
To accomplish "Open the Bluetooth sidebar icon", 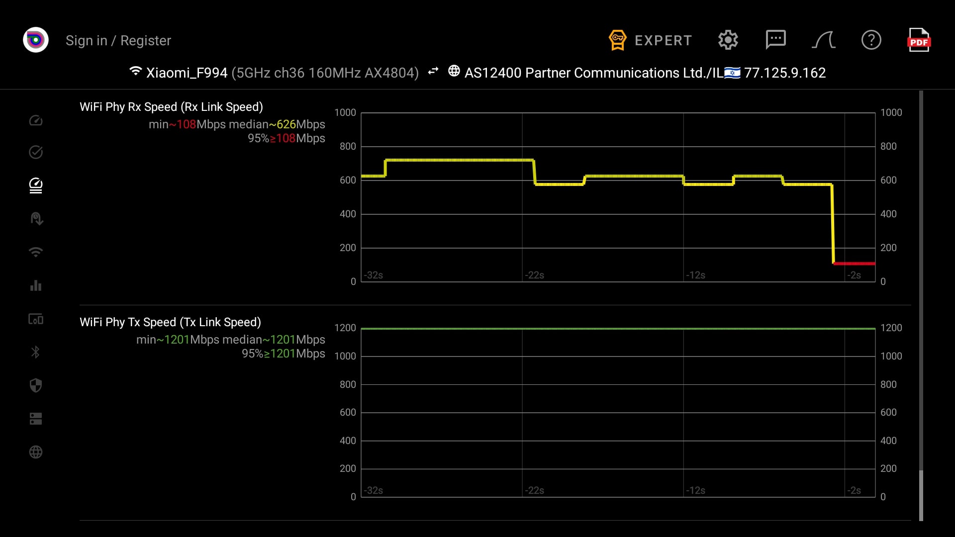I will [x=36, y=352].
